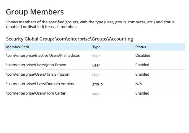This screenshot has height=133, width=189.
Task: Click Enabled status for Tina Simpson
Action: pos(142,74)
